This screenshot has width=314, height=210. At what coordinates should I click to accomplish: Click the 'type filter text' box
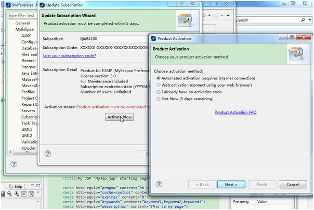[22, 16]
